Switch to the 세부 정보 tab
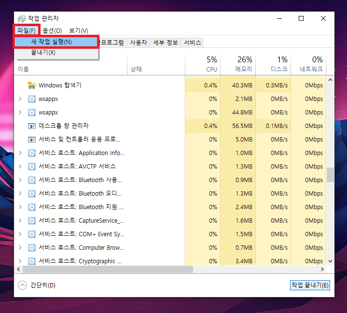The image size is (347, 313). coord(166,43)
